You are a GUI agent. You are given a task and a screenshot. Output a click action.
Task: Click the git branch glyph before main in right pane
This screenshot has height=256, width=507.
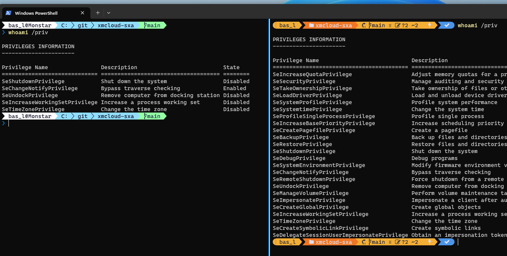tap(371, 25)
